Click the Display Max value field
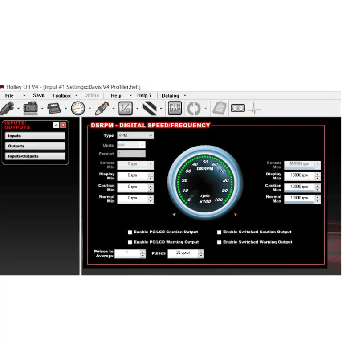The width and height of the screenshot is (342, 342). pyautogui.click(x=299, y=175)
